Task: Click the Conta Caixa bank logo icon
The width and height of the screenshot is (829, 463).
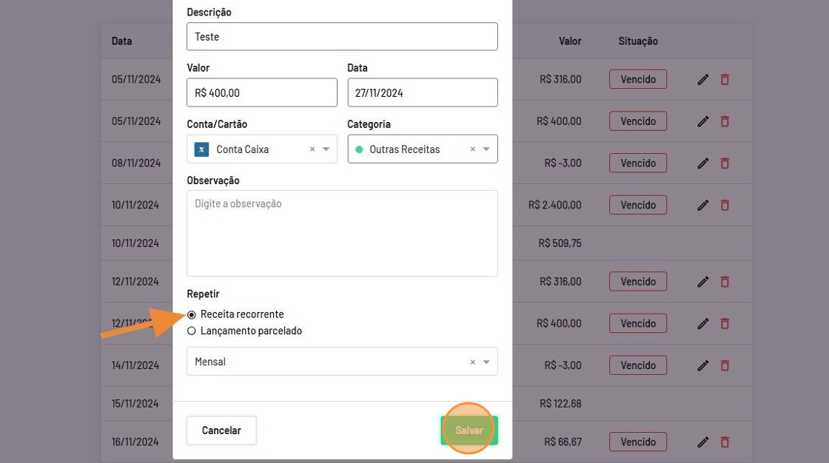Action: [x=201, y=149]
